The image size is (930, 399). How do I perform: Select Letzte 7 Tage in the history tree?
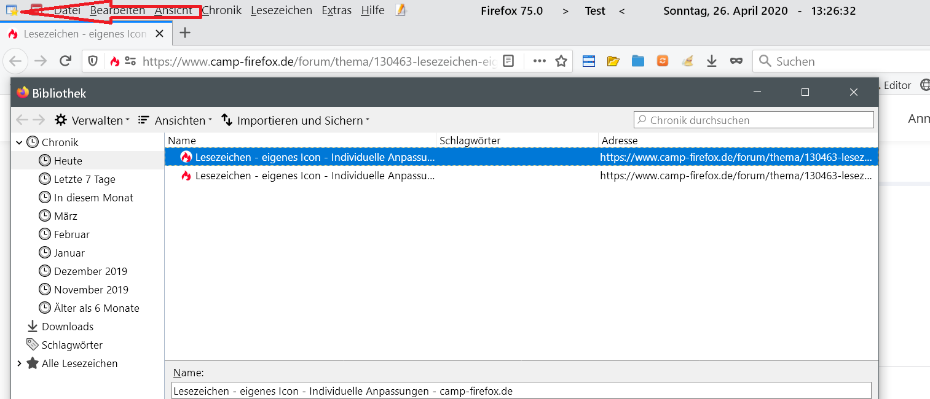pyautogui.click(x=85, y=179)
